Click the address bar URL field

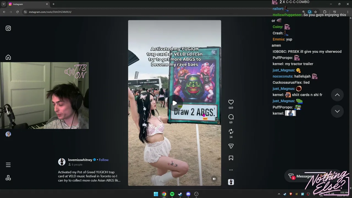[162, 12]
